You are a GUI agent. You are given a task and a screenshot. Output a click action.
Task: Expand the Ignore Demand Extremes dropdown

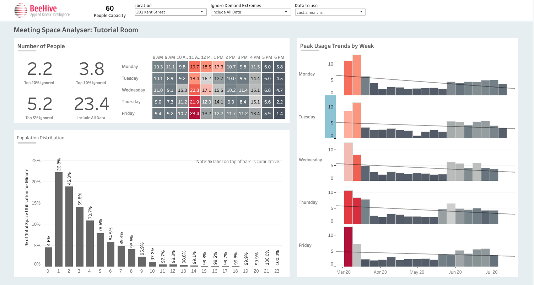[251, 12]
